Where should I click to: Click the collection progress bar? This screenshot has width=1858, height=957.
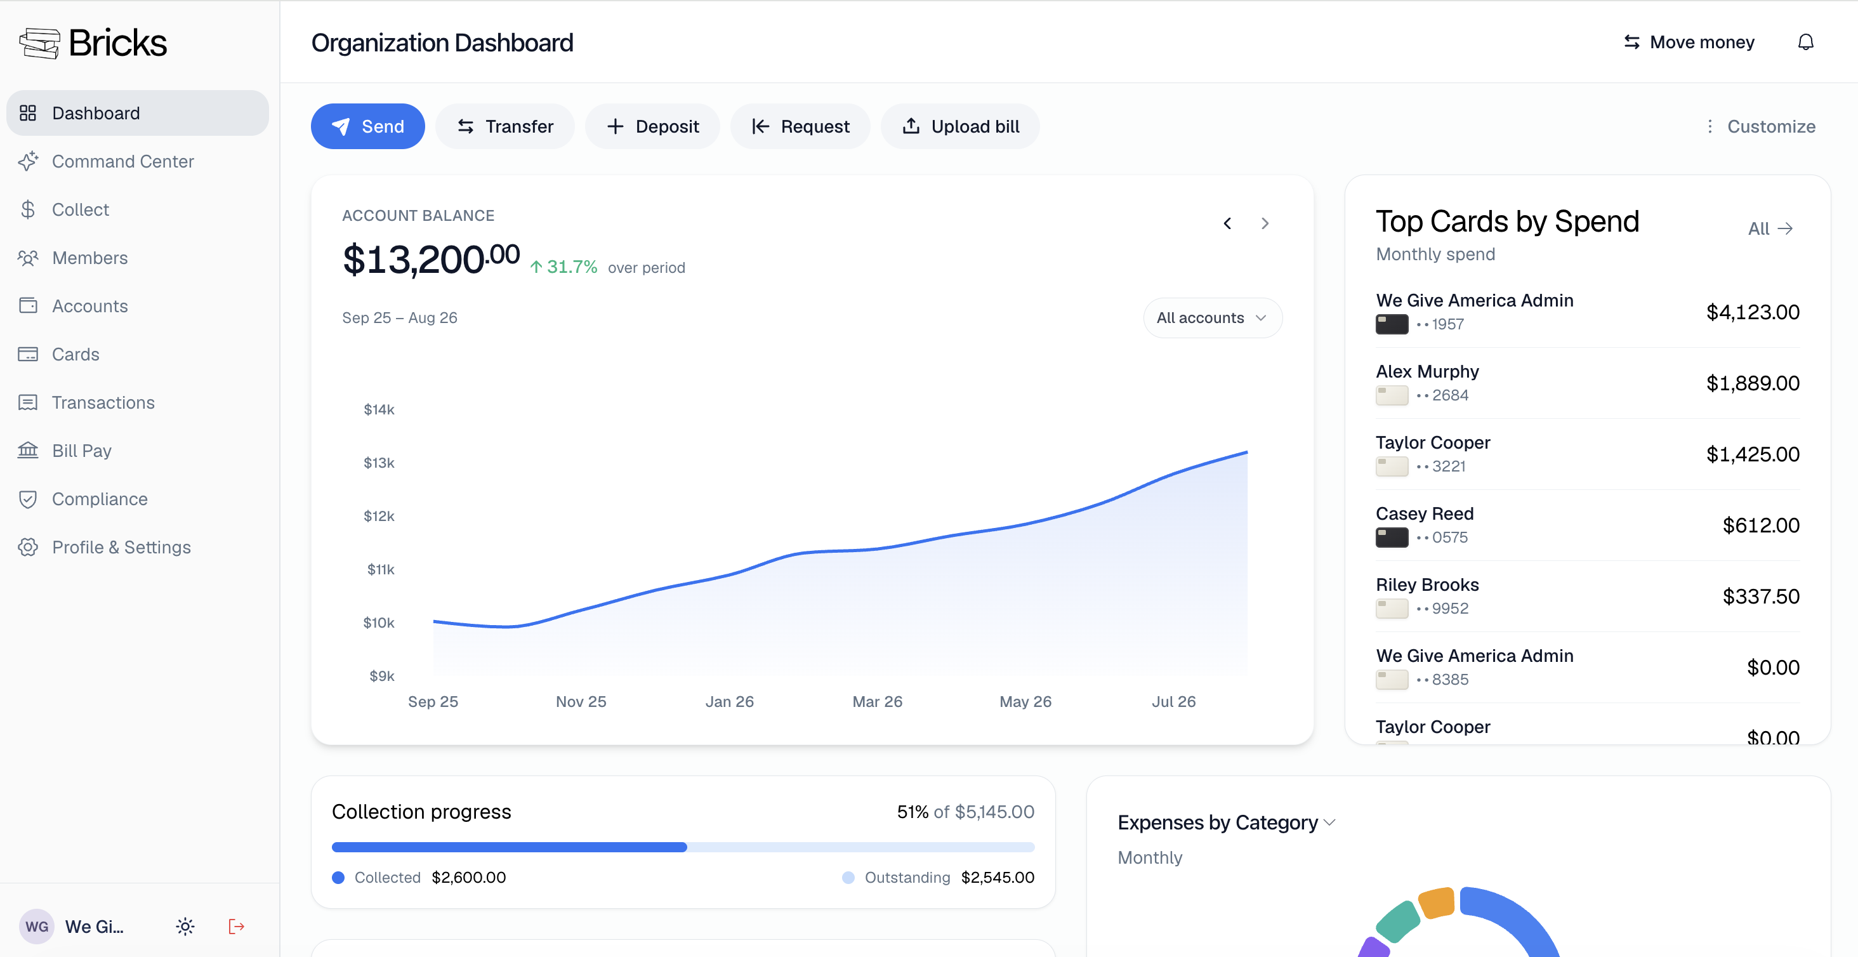pyautogui.click(x=683, y=847)
